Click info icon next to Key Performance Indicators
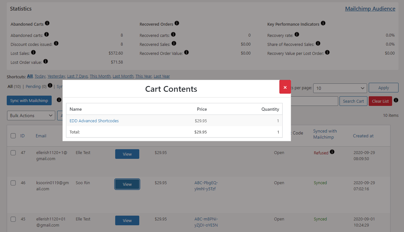 tap(323, 23)
